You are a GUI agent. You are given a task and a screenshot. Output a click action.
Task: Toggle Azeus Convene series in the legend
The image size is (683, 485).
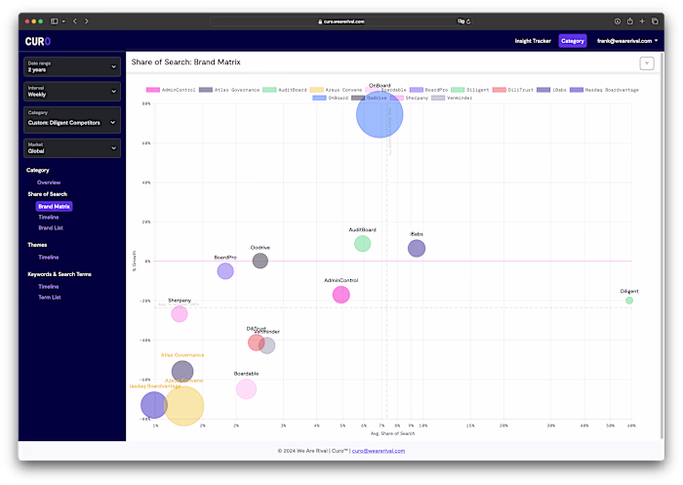[336, 90]
